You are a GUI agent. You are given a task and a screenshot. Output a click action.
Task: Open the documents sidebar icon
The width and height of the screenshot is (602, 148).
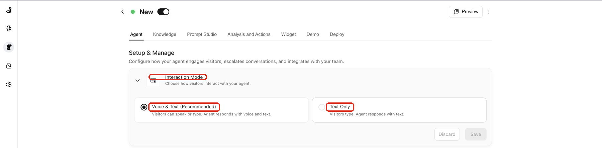pyautogui.click(x=9, y=66)
